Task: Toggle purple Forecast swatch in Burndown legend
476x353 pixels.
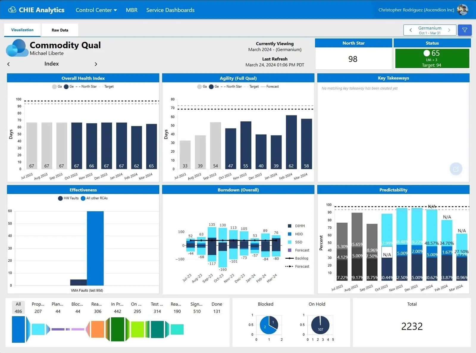Action: click(290, 250)
